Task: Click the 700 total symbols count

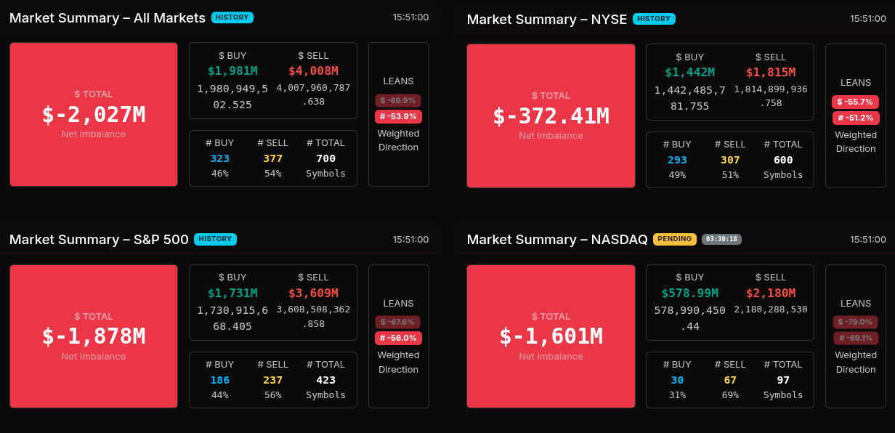Action: 325,158
